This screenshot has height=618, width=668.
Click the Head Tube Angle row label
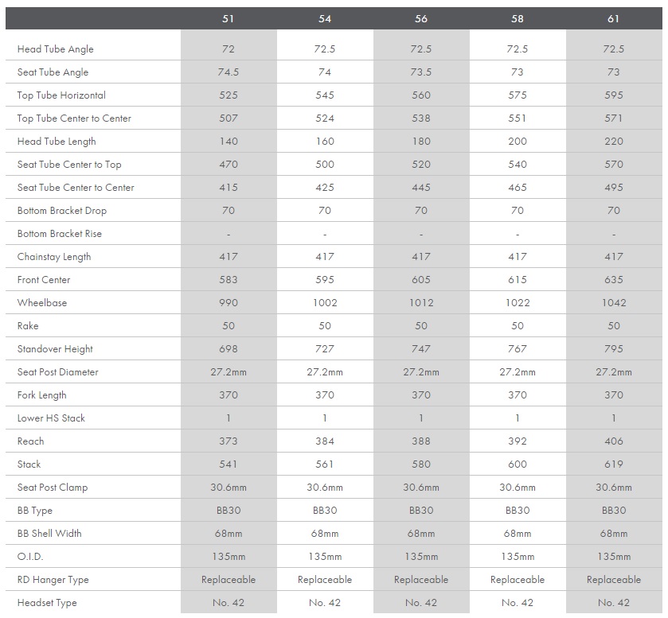point(56,49)
